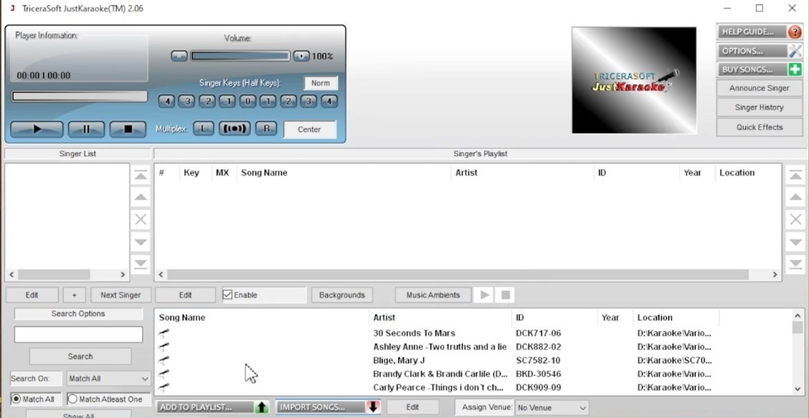
Task: Lower singer key by 4 half keys
Action: pyautogui.click(x=166, y=101)
